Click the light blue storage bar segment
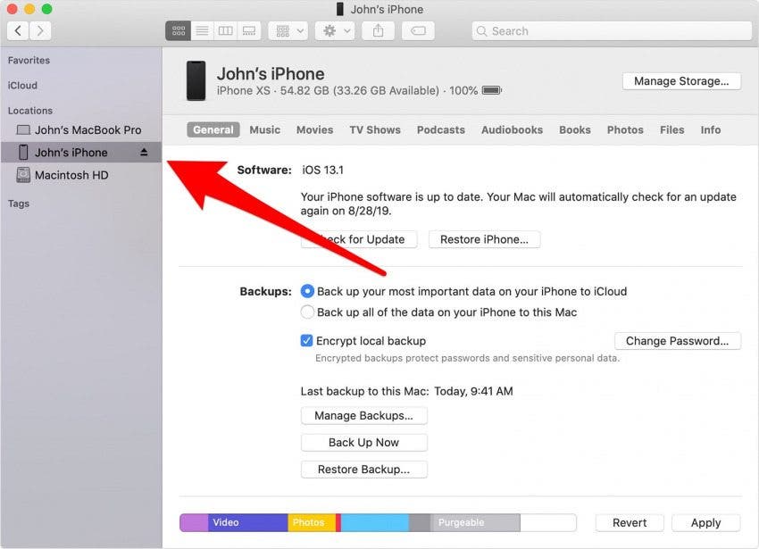The width and height of the screenshot is (759, 549). tap(375, 523)
